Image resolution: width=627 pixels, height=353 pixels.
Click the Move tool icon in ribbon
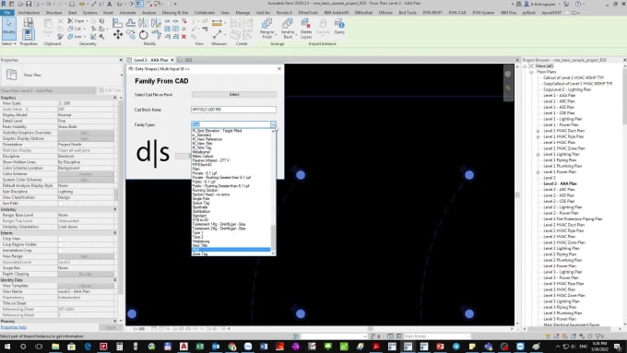pos(118,35)
